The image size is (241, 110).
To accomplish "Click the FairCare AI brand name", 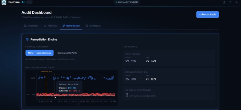I will 16,2.
